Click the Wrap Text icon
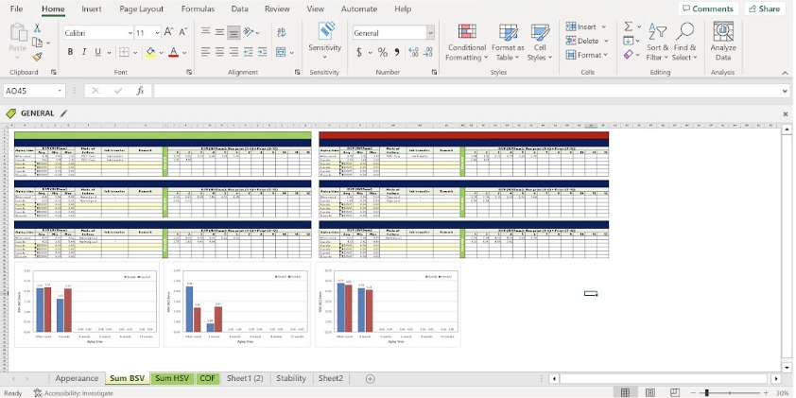Screen dimensions: 796x398 [x=281, y=32]
